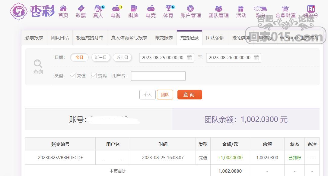Select the 团队 scope button
Image resolution: width=328 pixels, height=176 pixels.
click(165, 95)
